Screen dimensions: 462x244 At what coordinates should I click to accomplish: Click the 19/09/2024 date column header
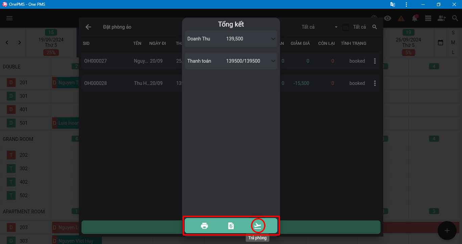51,40
